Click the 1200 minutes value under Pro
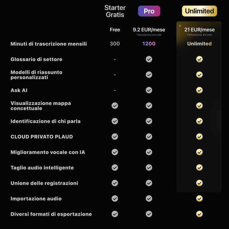The image size is (229, 229). [149, 44]
